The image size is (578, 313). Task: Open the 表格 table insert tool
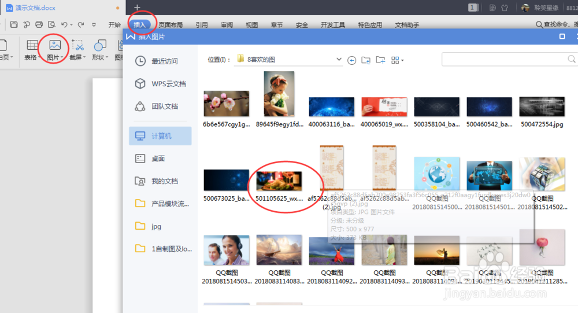pos(32,49)
